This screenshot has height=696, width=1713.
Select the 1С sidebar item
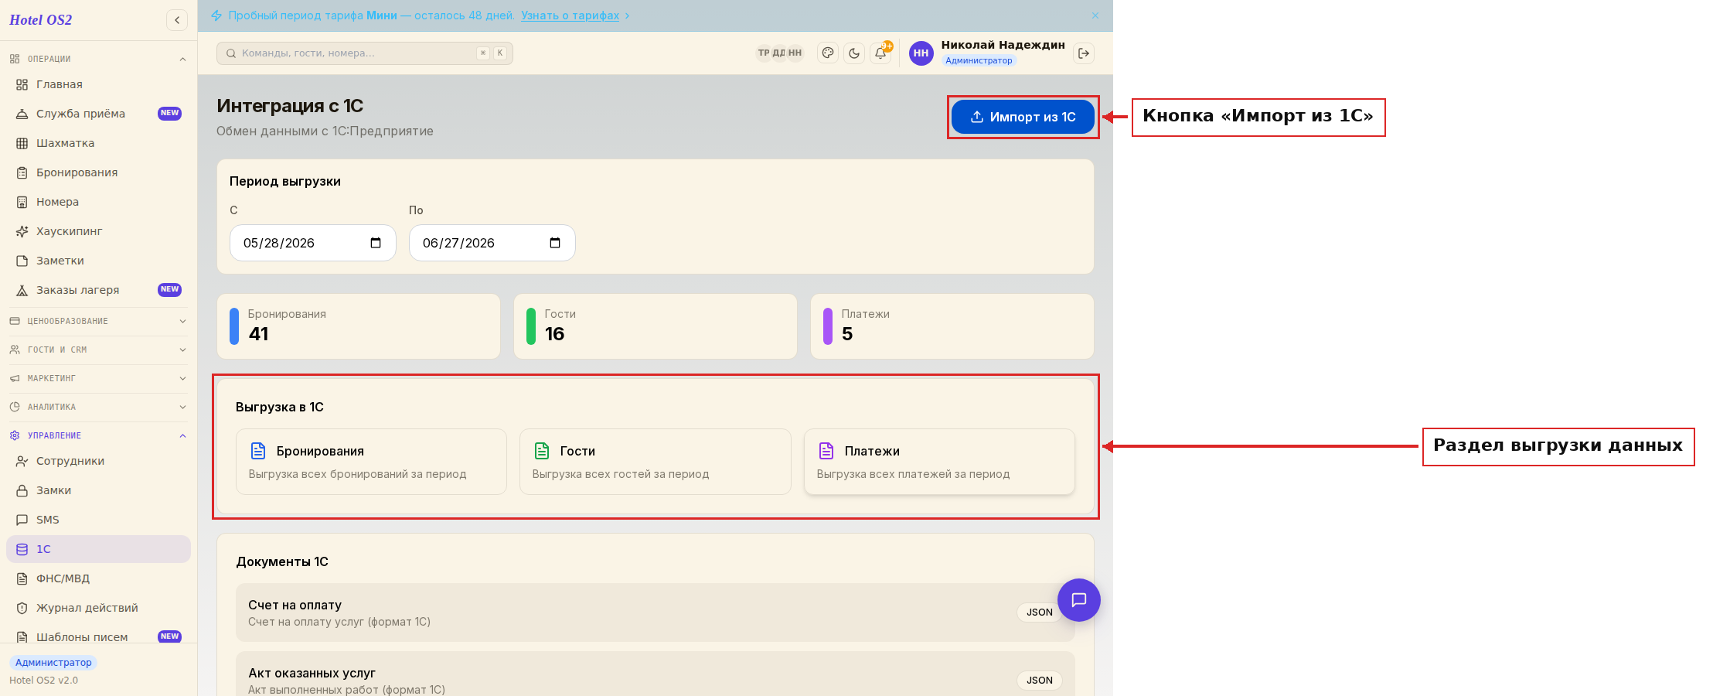point(98,549)
